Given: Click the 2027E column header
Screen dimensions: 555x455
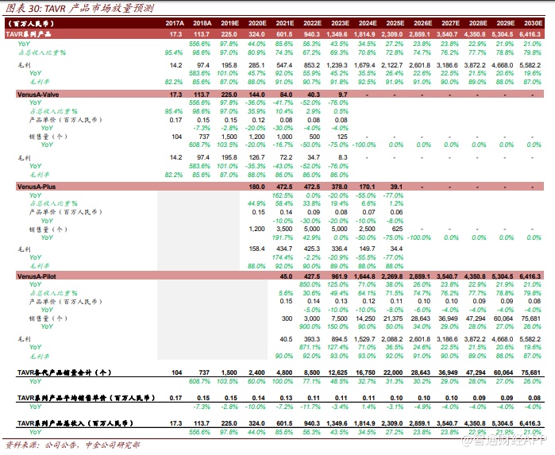Looking at the screenshot, I should pyautogui.click(x=450, y=23).
